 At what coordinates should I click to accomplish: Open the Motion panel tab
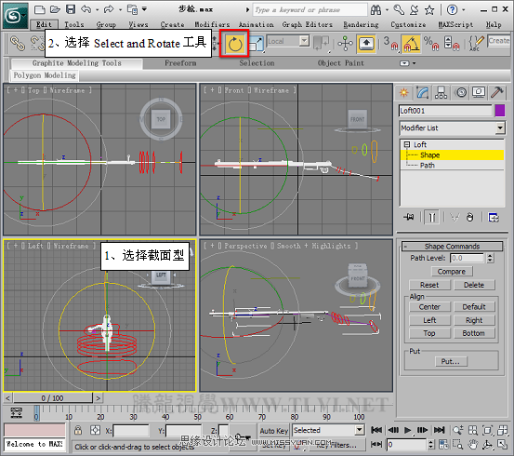click(461, 93)
